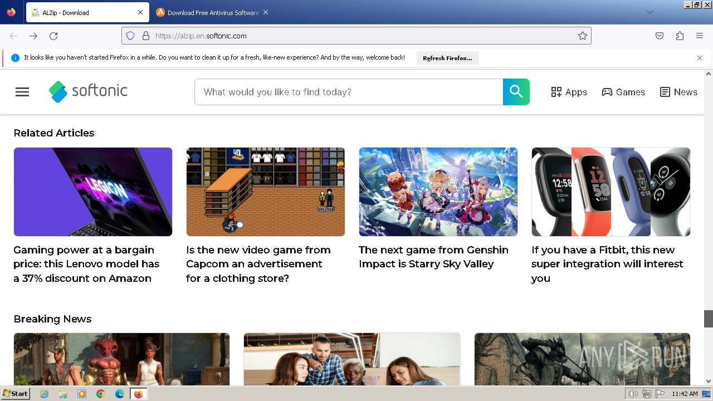Open the Games section
The width and height of the screenshot is (713, 401).
tap(623, 92)
